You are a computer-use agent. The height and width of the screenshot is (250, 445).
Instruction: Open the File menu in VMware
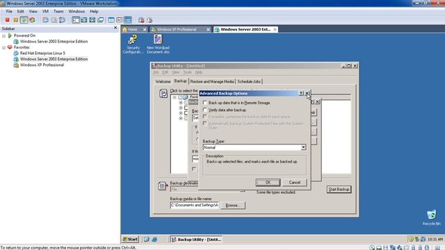click(x=9, y=11)
